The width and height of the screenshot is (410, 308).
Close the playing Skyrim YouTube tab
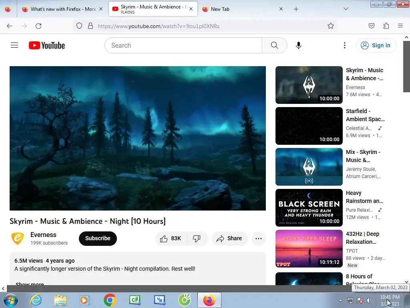[191, 9]
